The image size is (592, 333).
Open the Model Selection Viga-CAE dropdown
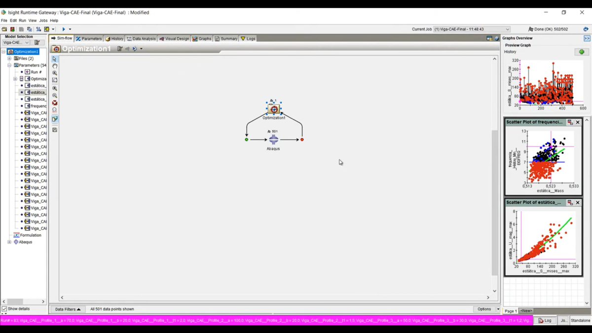point(16,43)
